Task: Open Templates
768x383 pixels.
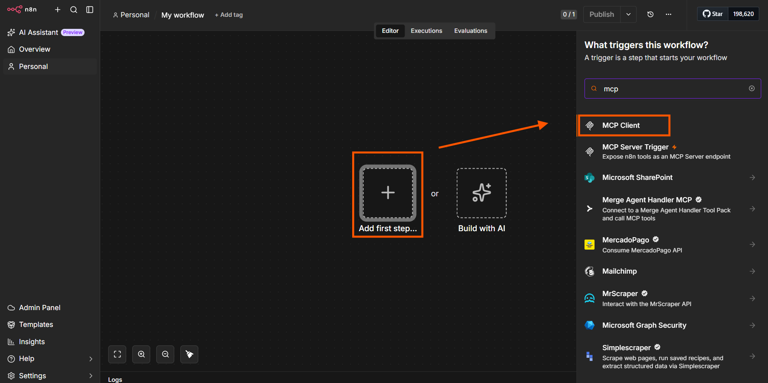Action: (x=50, y=325)
